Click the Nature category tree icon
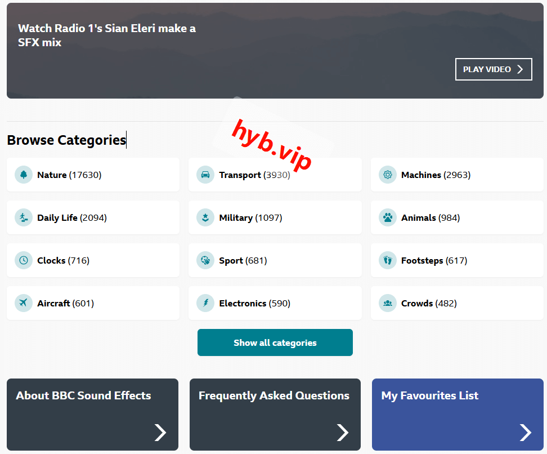Viewport: 547px width, 454px height. coord(24,175)
